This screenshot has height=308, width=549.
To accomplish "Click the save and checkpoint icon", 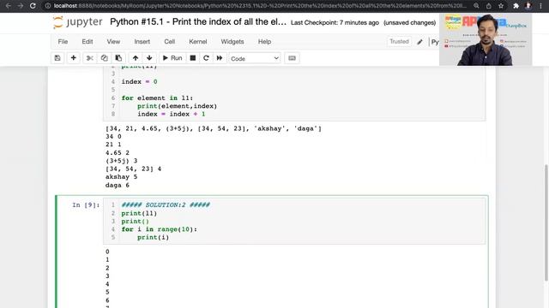I will [57, 58].
